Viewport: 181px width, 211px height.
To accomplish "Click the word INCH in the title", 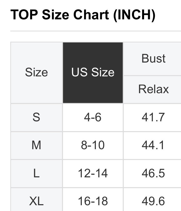I will 134,15.
